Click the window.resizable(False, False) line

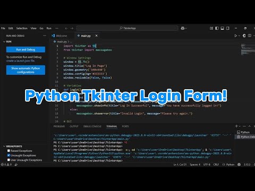88,77
